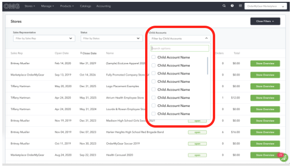Collapse the Filter by Child Accounts dropdown
Screen dimensions: 293x168
(x=180, y=39)
